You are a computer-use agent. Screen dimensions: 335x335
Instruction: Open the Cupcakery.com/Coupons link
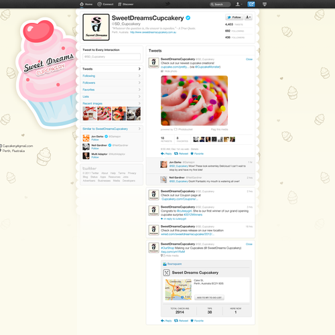click(180, 199)
